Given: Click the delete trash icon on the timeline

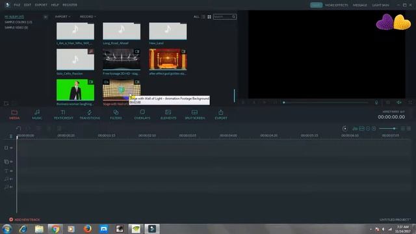Looking at the screenshot, I should [11, 136].
